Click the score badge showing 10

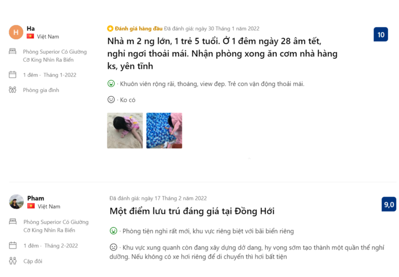(381, 35)
